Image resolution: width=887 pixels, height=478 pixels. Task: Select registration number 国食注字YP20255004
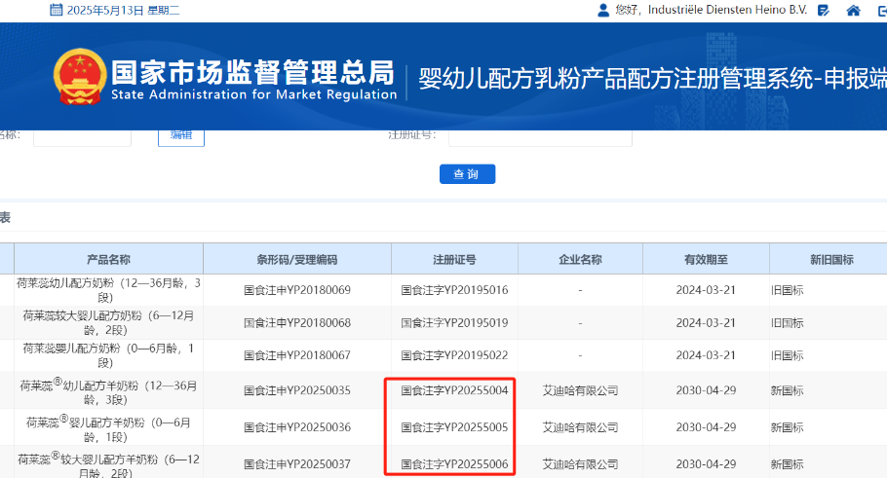(454, 390)
